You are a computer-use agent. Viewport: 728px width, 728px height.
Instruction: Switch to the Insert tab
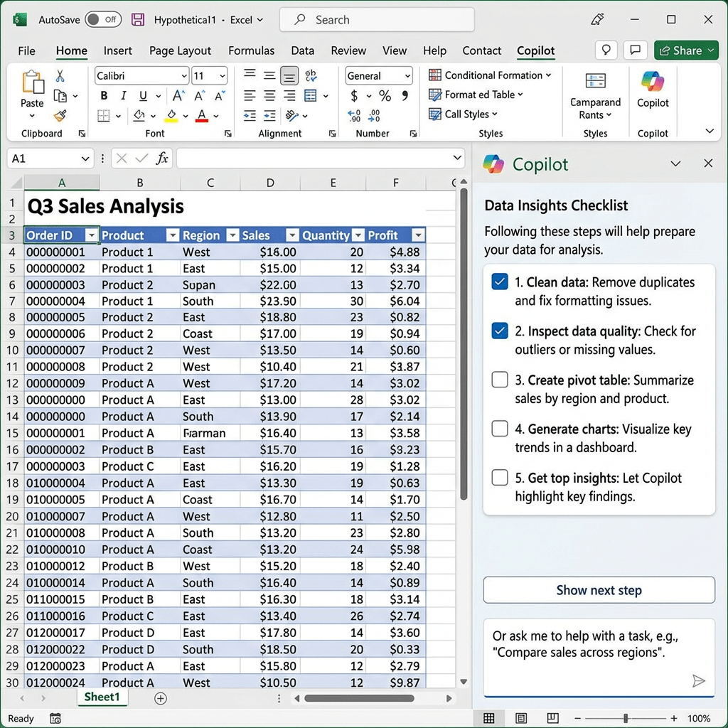pyautogui.click(x=117, y=50)
